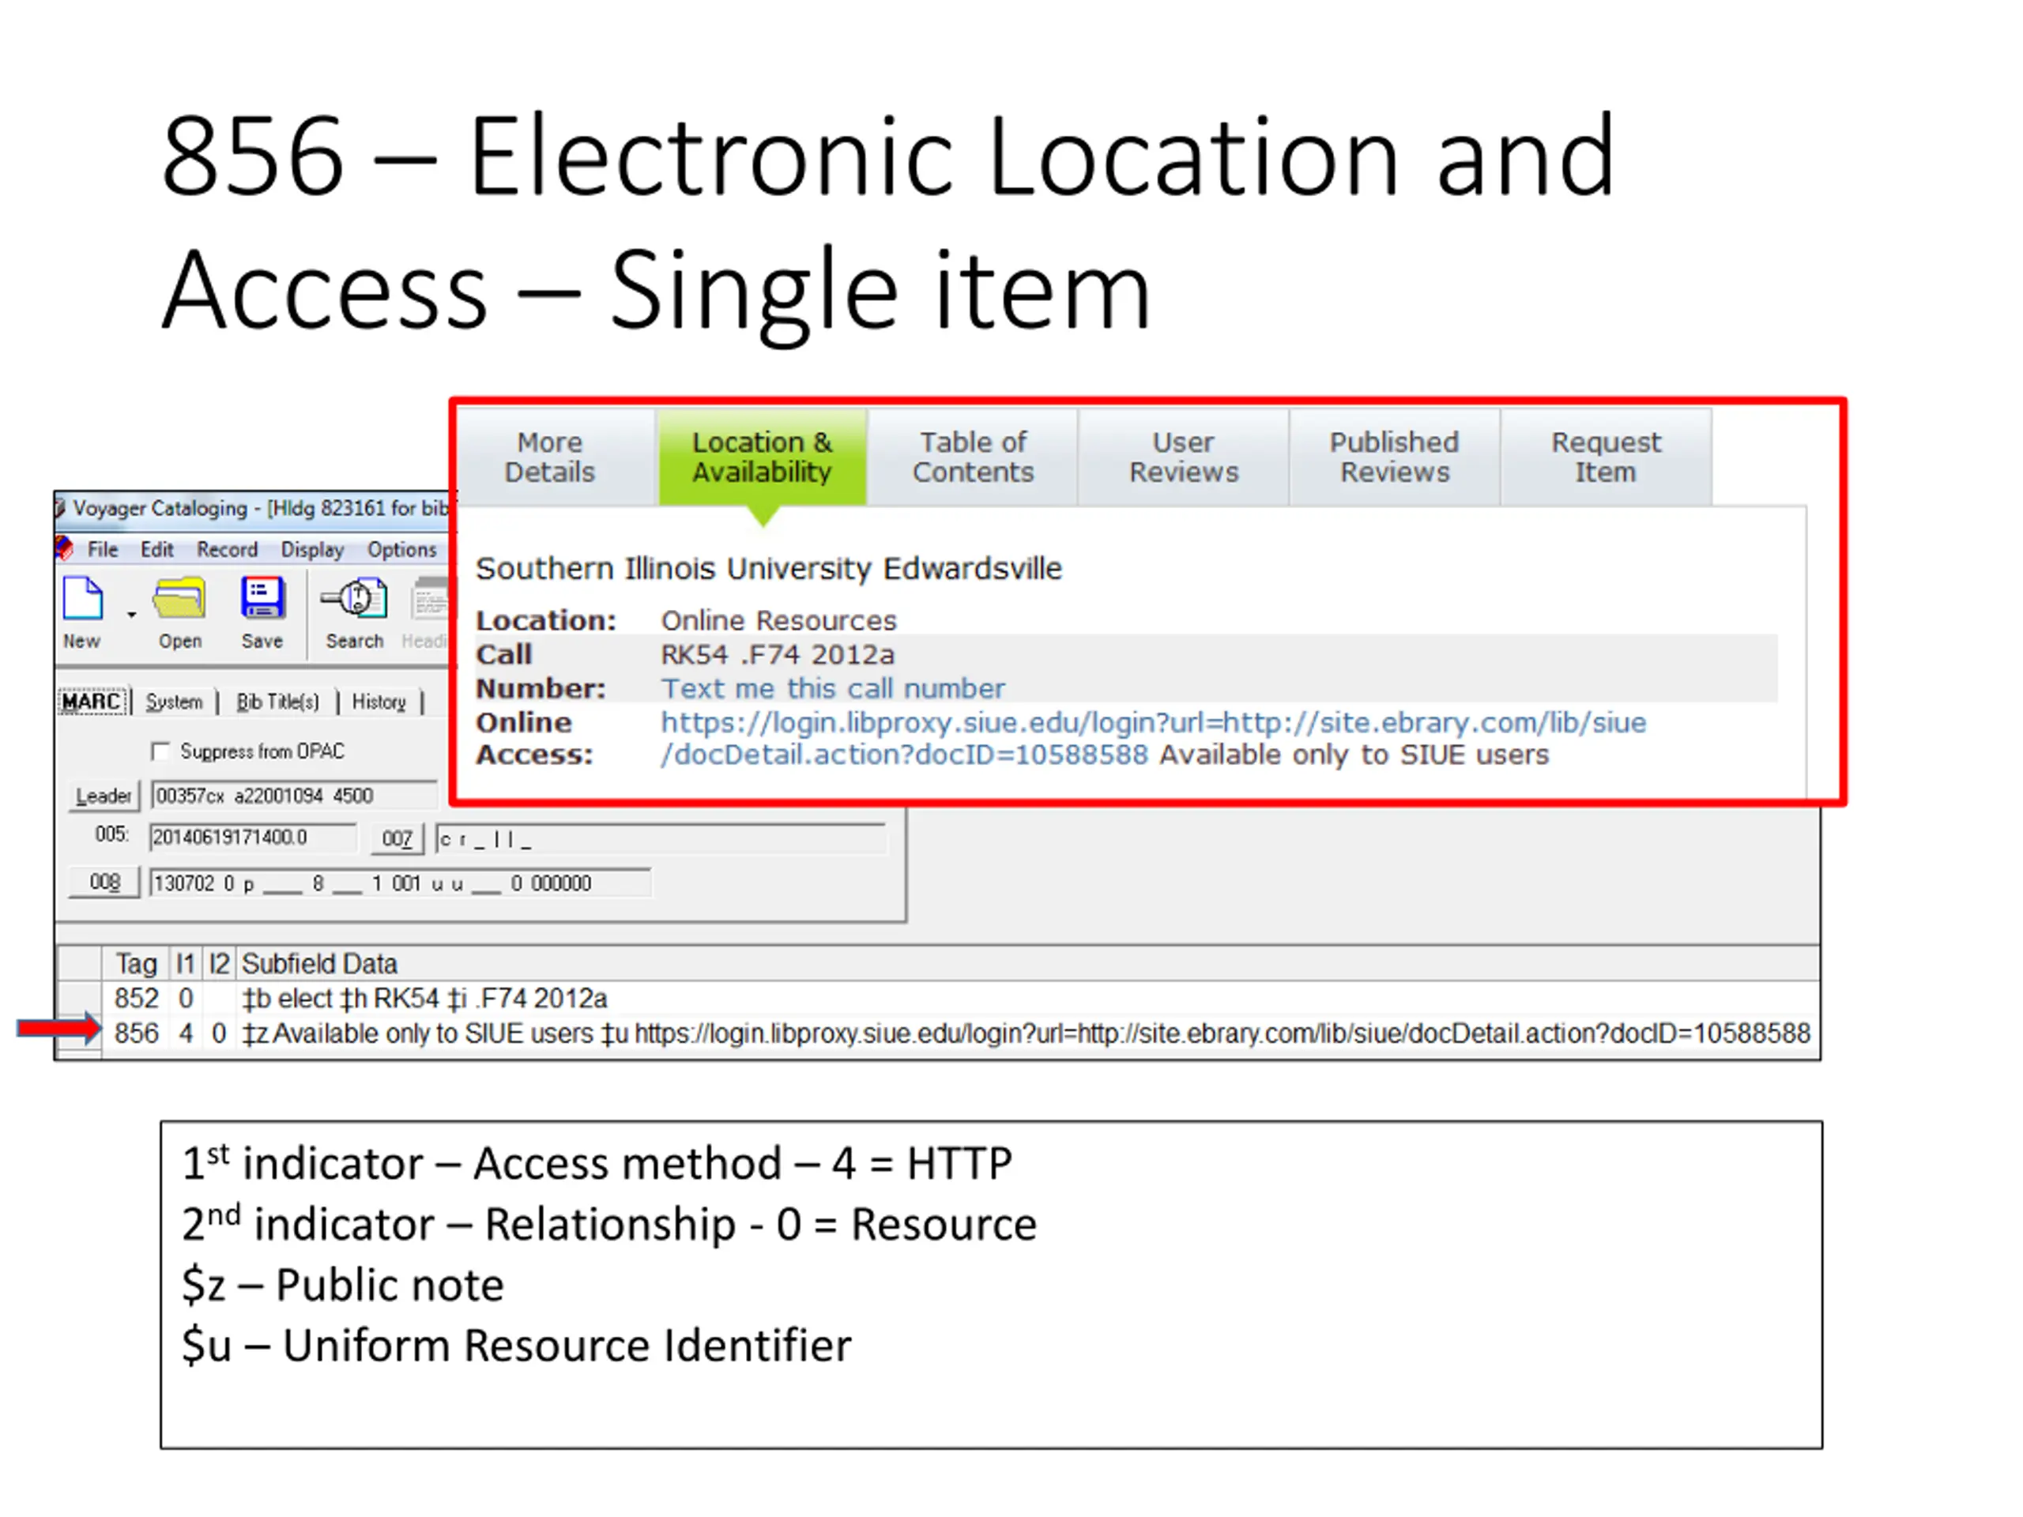Click the I2 column header

click(220, 964)
